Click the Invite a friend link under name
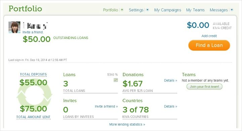Viewport: 242px width, 131px height. click(x=33, y=32)
